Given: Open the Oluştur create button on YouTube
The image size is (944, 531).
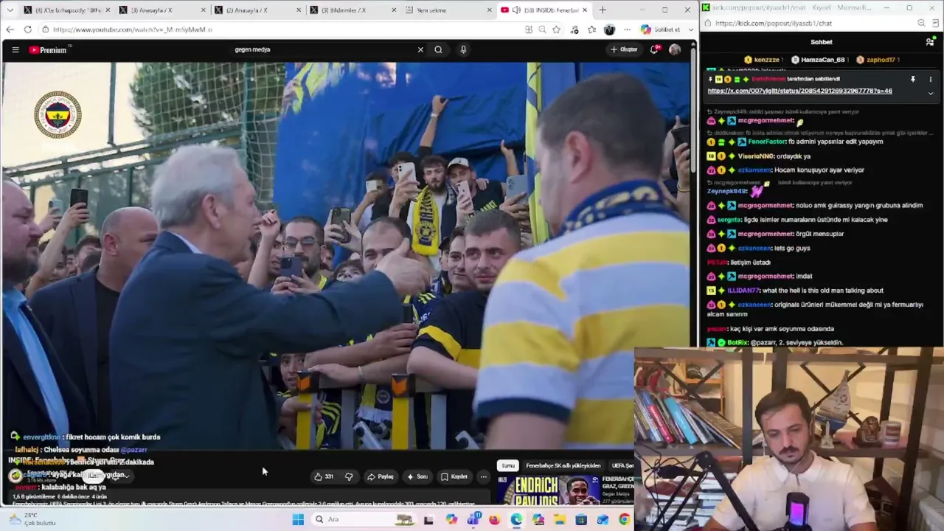Looking at the screenshot, I should 624,49.
